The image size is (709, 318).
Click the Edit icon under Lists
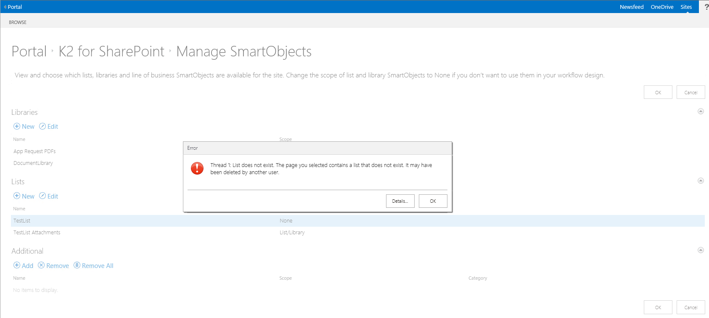tap(42, 196)
